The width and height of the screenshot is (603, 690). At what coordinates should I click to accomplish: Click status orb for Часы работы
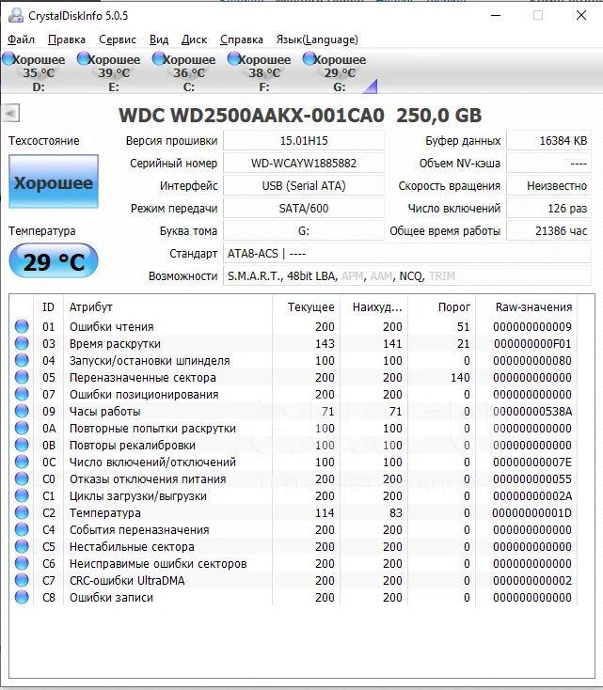pos(22,411)
